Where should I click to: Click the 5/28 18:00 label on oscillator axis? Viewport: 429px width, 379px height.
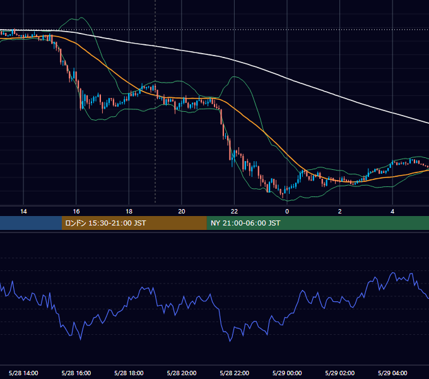(129, 373)
